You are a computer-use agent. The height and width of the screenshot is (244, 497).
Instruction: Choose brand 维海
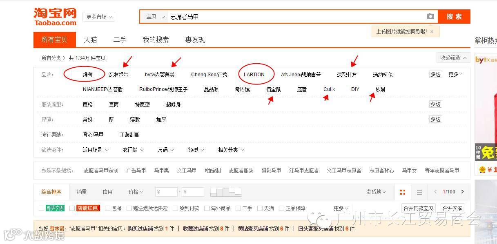pos(87,75)
